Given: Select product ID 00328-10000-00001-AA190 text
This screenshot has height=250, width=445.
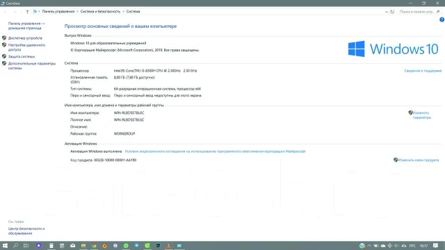Looking at the screenshot, I should click(x=115, y=160).
